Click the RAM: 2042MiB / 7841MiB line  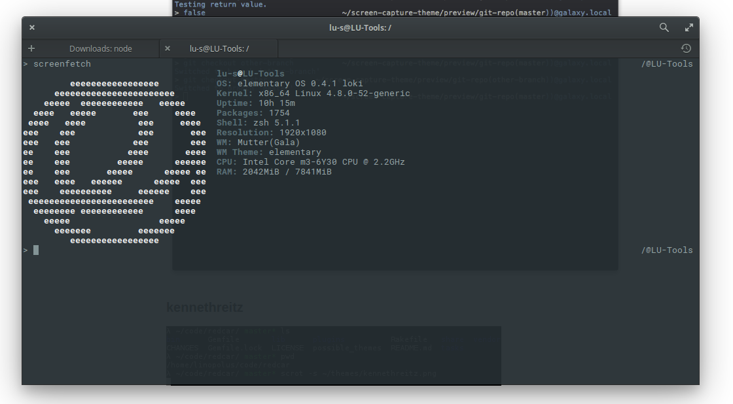(x=274, y=172)
